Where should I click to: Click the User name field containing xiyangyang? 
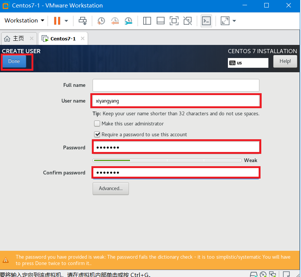[176, 101]
